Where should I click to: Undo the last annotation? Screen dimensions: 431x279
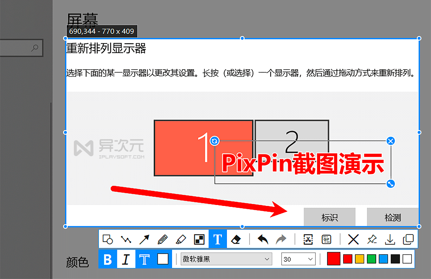click(262, 239)
